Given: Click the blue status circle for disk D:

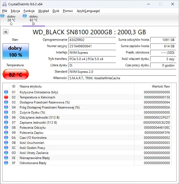Looking at the screenshot, I should tap(25, 16).
